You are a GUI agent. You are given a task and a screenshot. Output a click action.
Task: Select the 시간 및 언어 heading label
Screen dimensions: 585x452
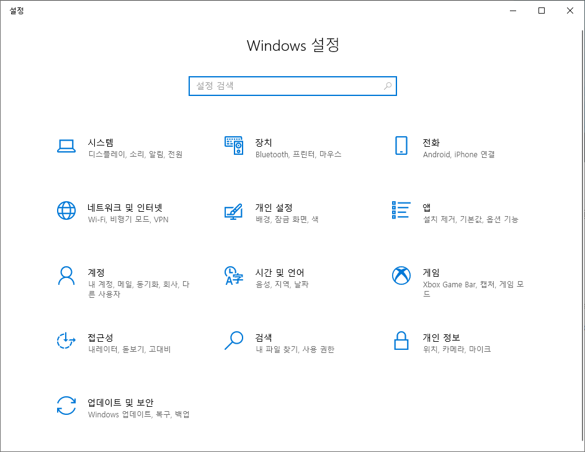(x=280, y=272)
